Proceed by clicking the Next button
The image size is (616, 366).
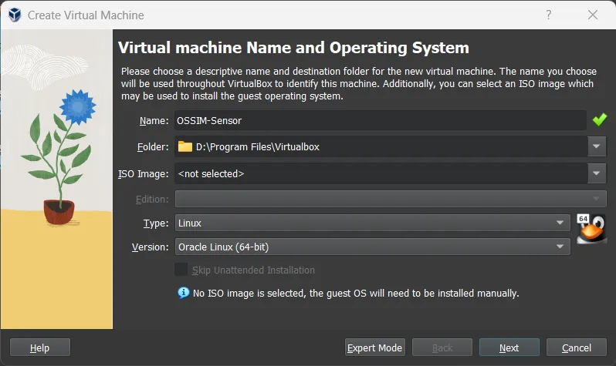pos(509,348)
